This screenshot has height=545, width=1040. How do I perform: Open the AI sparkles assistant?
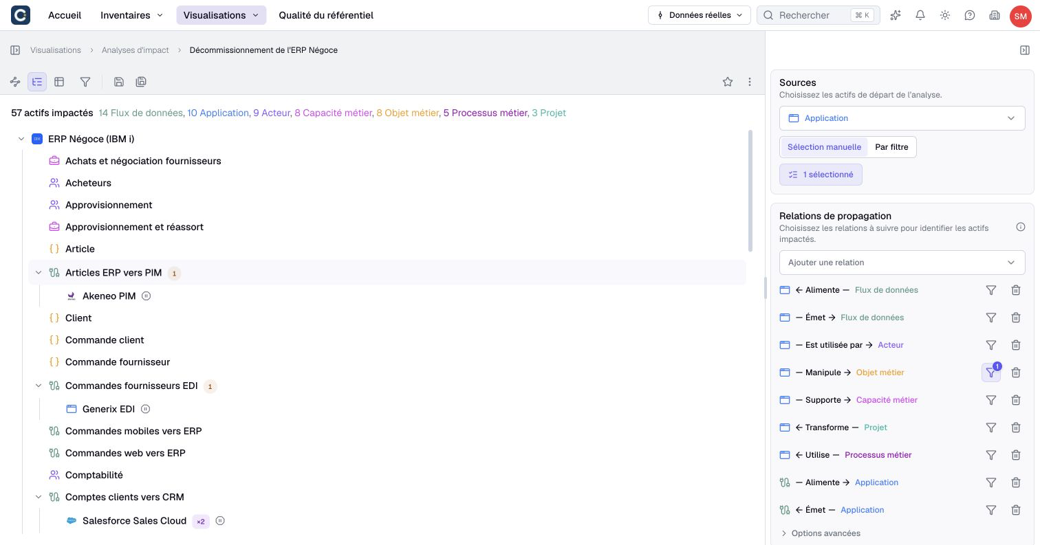896,15
